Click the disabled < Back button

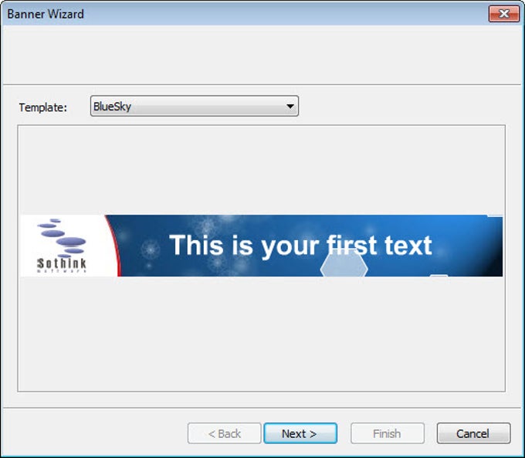click(x=225, y=433)
